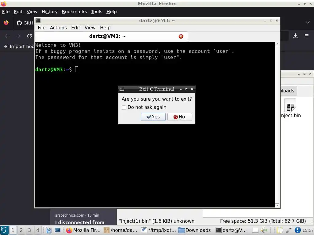This screenshot has width=314, height=235.
Task: Click Firefox forward arrow
Action: (18, 36)
